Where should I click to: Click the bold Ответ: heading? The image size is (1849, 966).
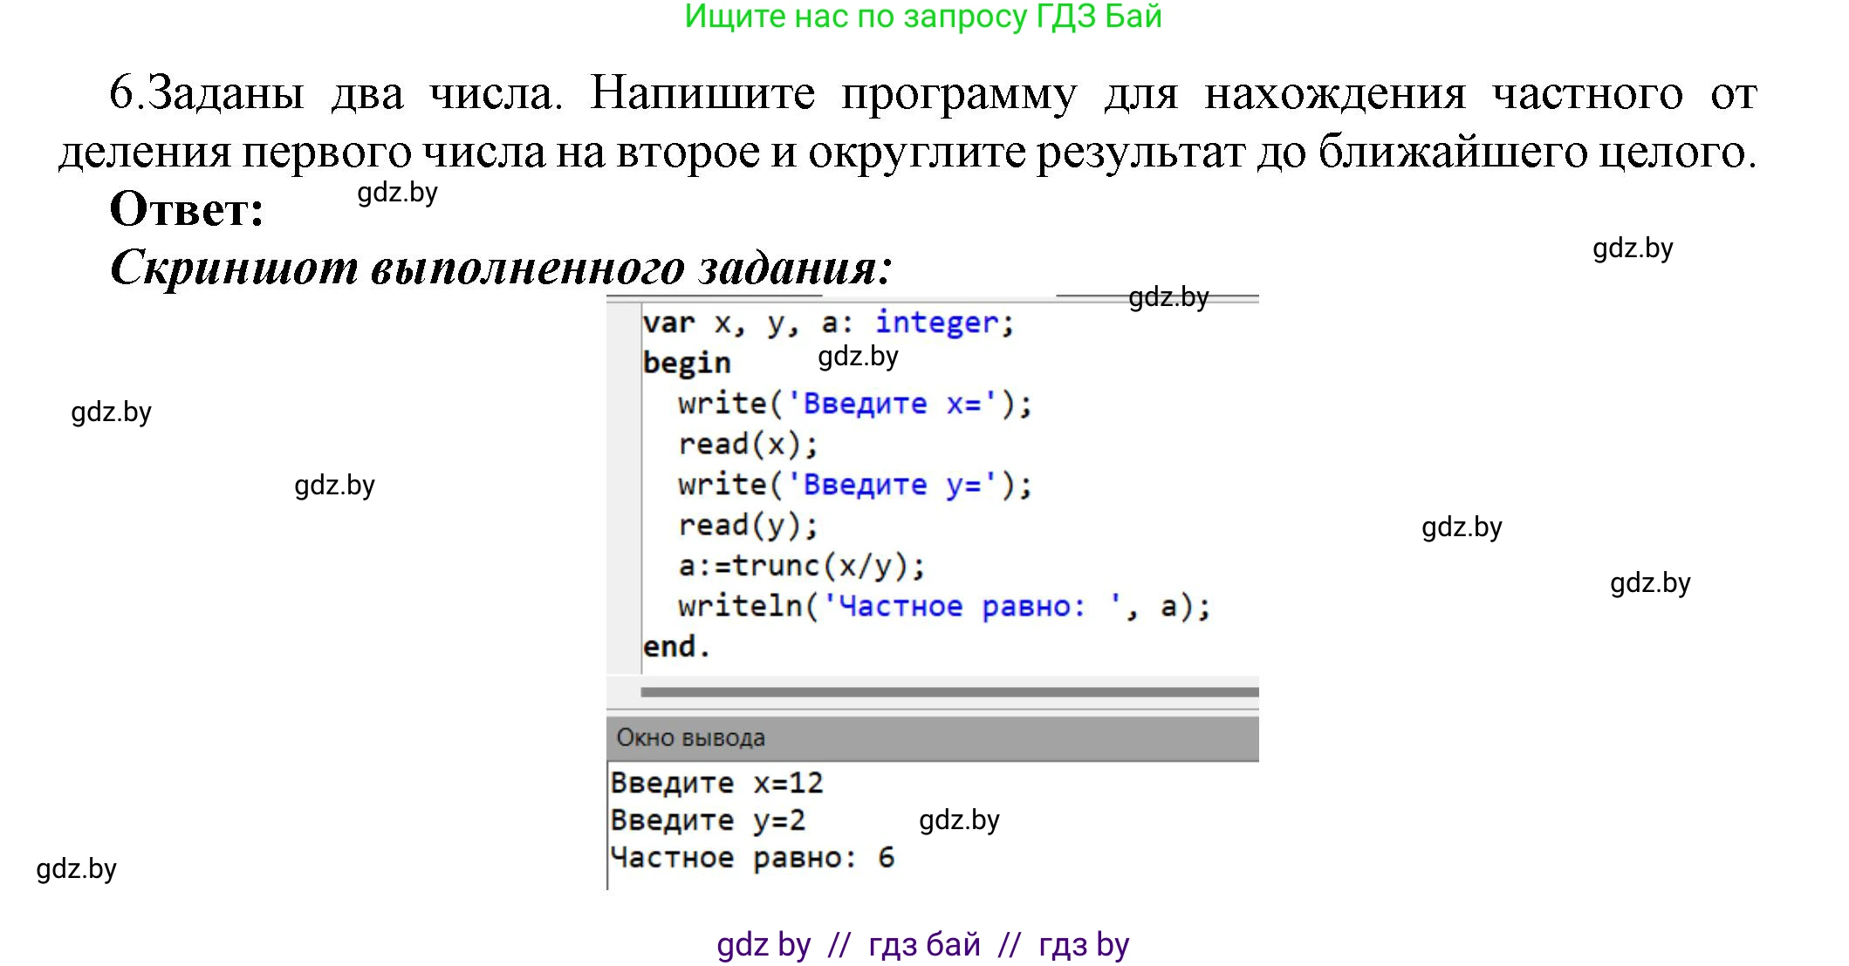187,209
